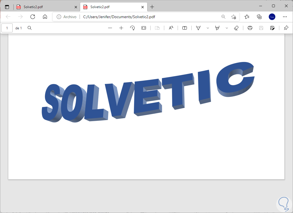Start Read aloud in the PDF toolbar
The height and width of the screenshot is (213, 293).
(171, 28)
